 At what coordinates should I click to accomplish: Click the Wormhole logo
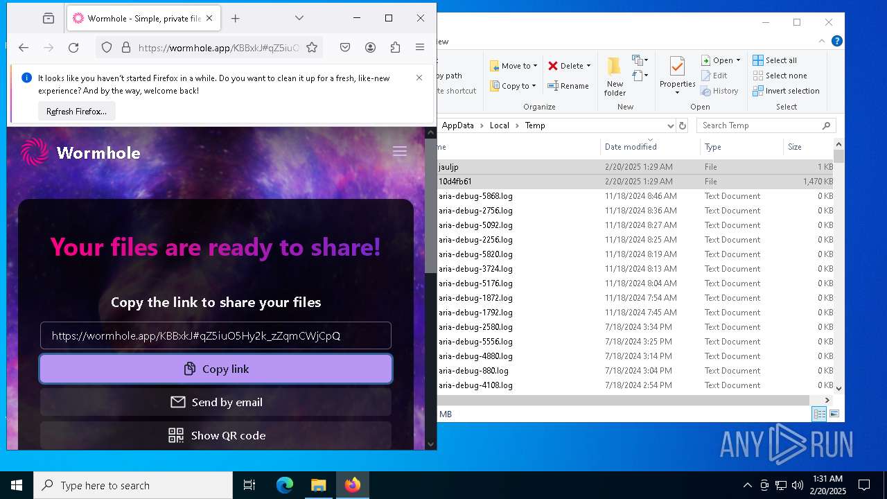pyautogui.click(x=80, y=152)
